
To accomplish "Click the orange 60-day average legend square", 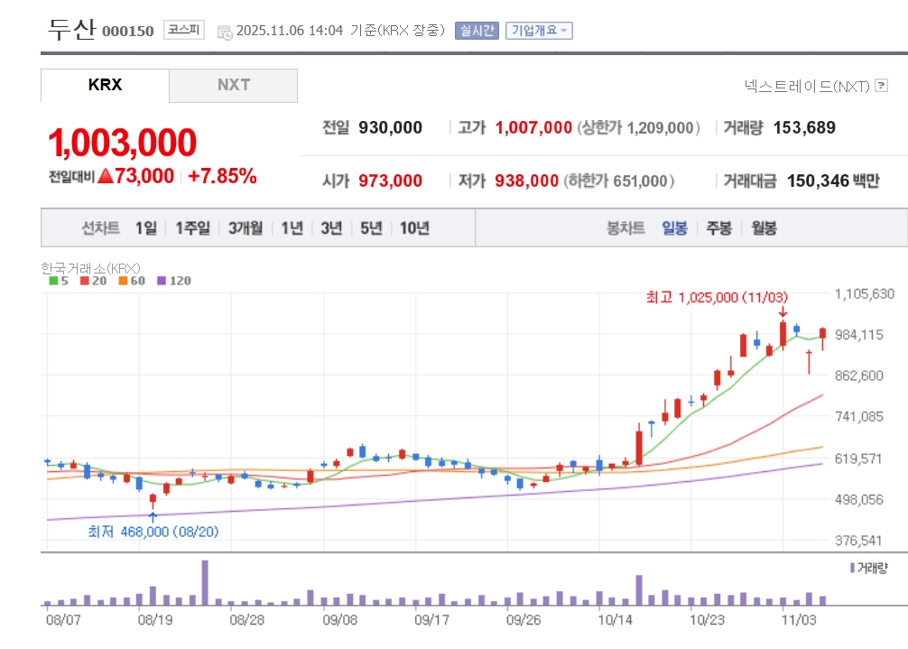I will coord(123,281).
